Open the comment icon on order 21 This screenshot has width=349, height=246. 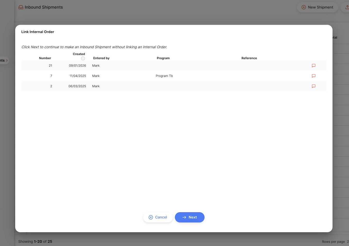click(x=313, y=66)
